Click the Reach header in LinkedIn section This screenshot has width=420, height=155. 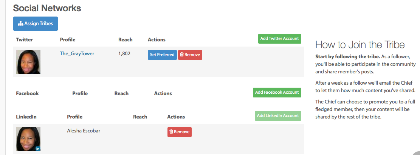coord(140,117)
